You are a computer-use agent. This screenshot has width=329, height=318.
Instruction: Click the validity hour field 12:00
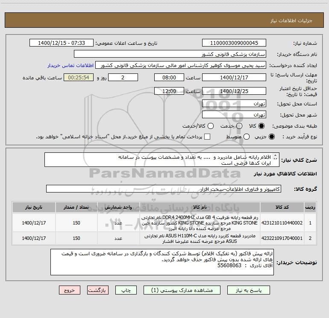(169, 91)
